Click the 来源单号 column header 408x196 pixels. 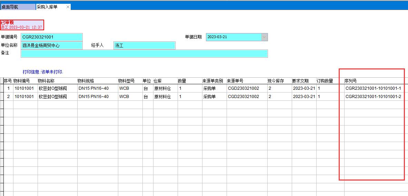pyautogui.click(x=235, y=81)
